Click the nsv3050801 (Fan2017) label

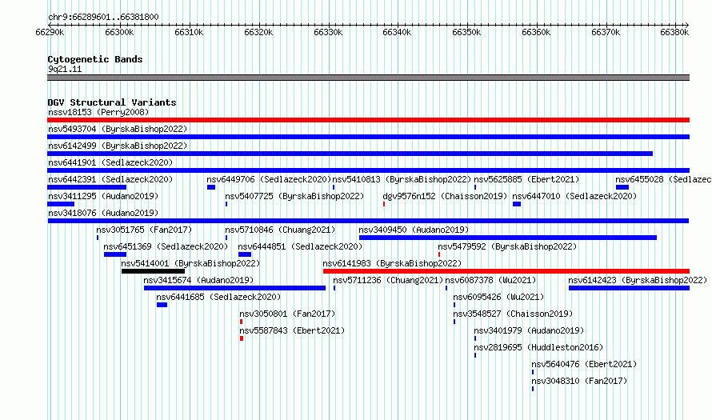287,314
